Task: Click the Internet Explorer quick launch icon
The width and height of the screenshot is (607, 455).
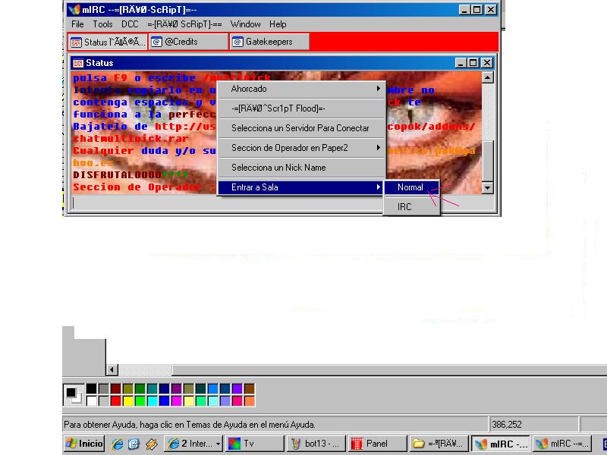Action: (118, 444)
